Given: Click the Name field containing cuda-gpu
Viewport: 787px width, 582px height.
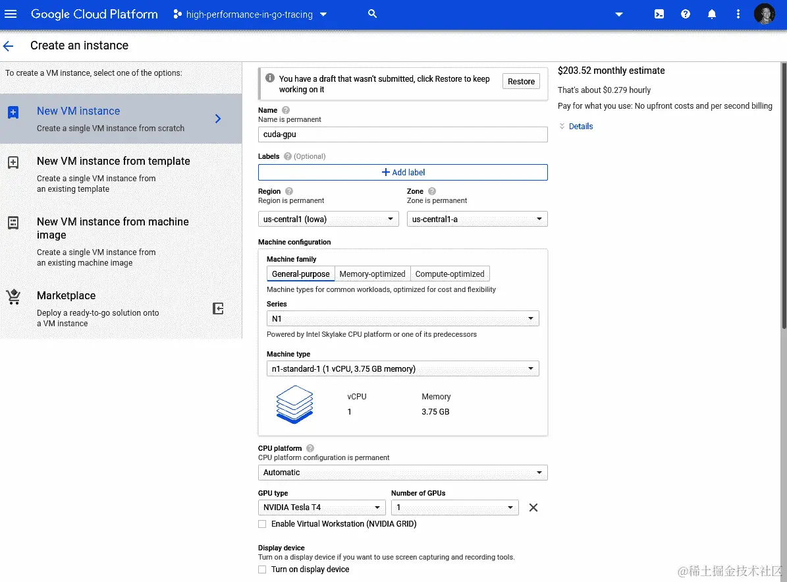Looking at the screenshot, I should pos(402,134).
